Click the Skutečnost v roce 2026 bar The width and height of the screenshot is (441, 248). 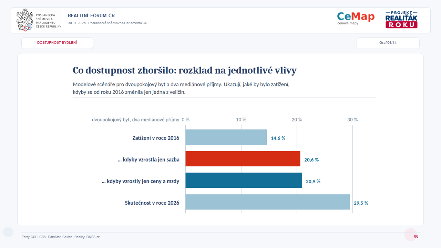coord(268,202)
